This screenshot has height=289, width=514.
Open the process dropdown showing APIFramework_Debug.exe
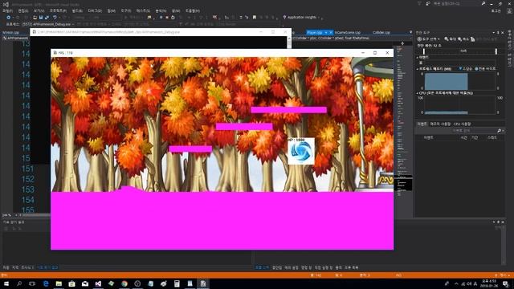48,24
